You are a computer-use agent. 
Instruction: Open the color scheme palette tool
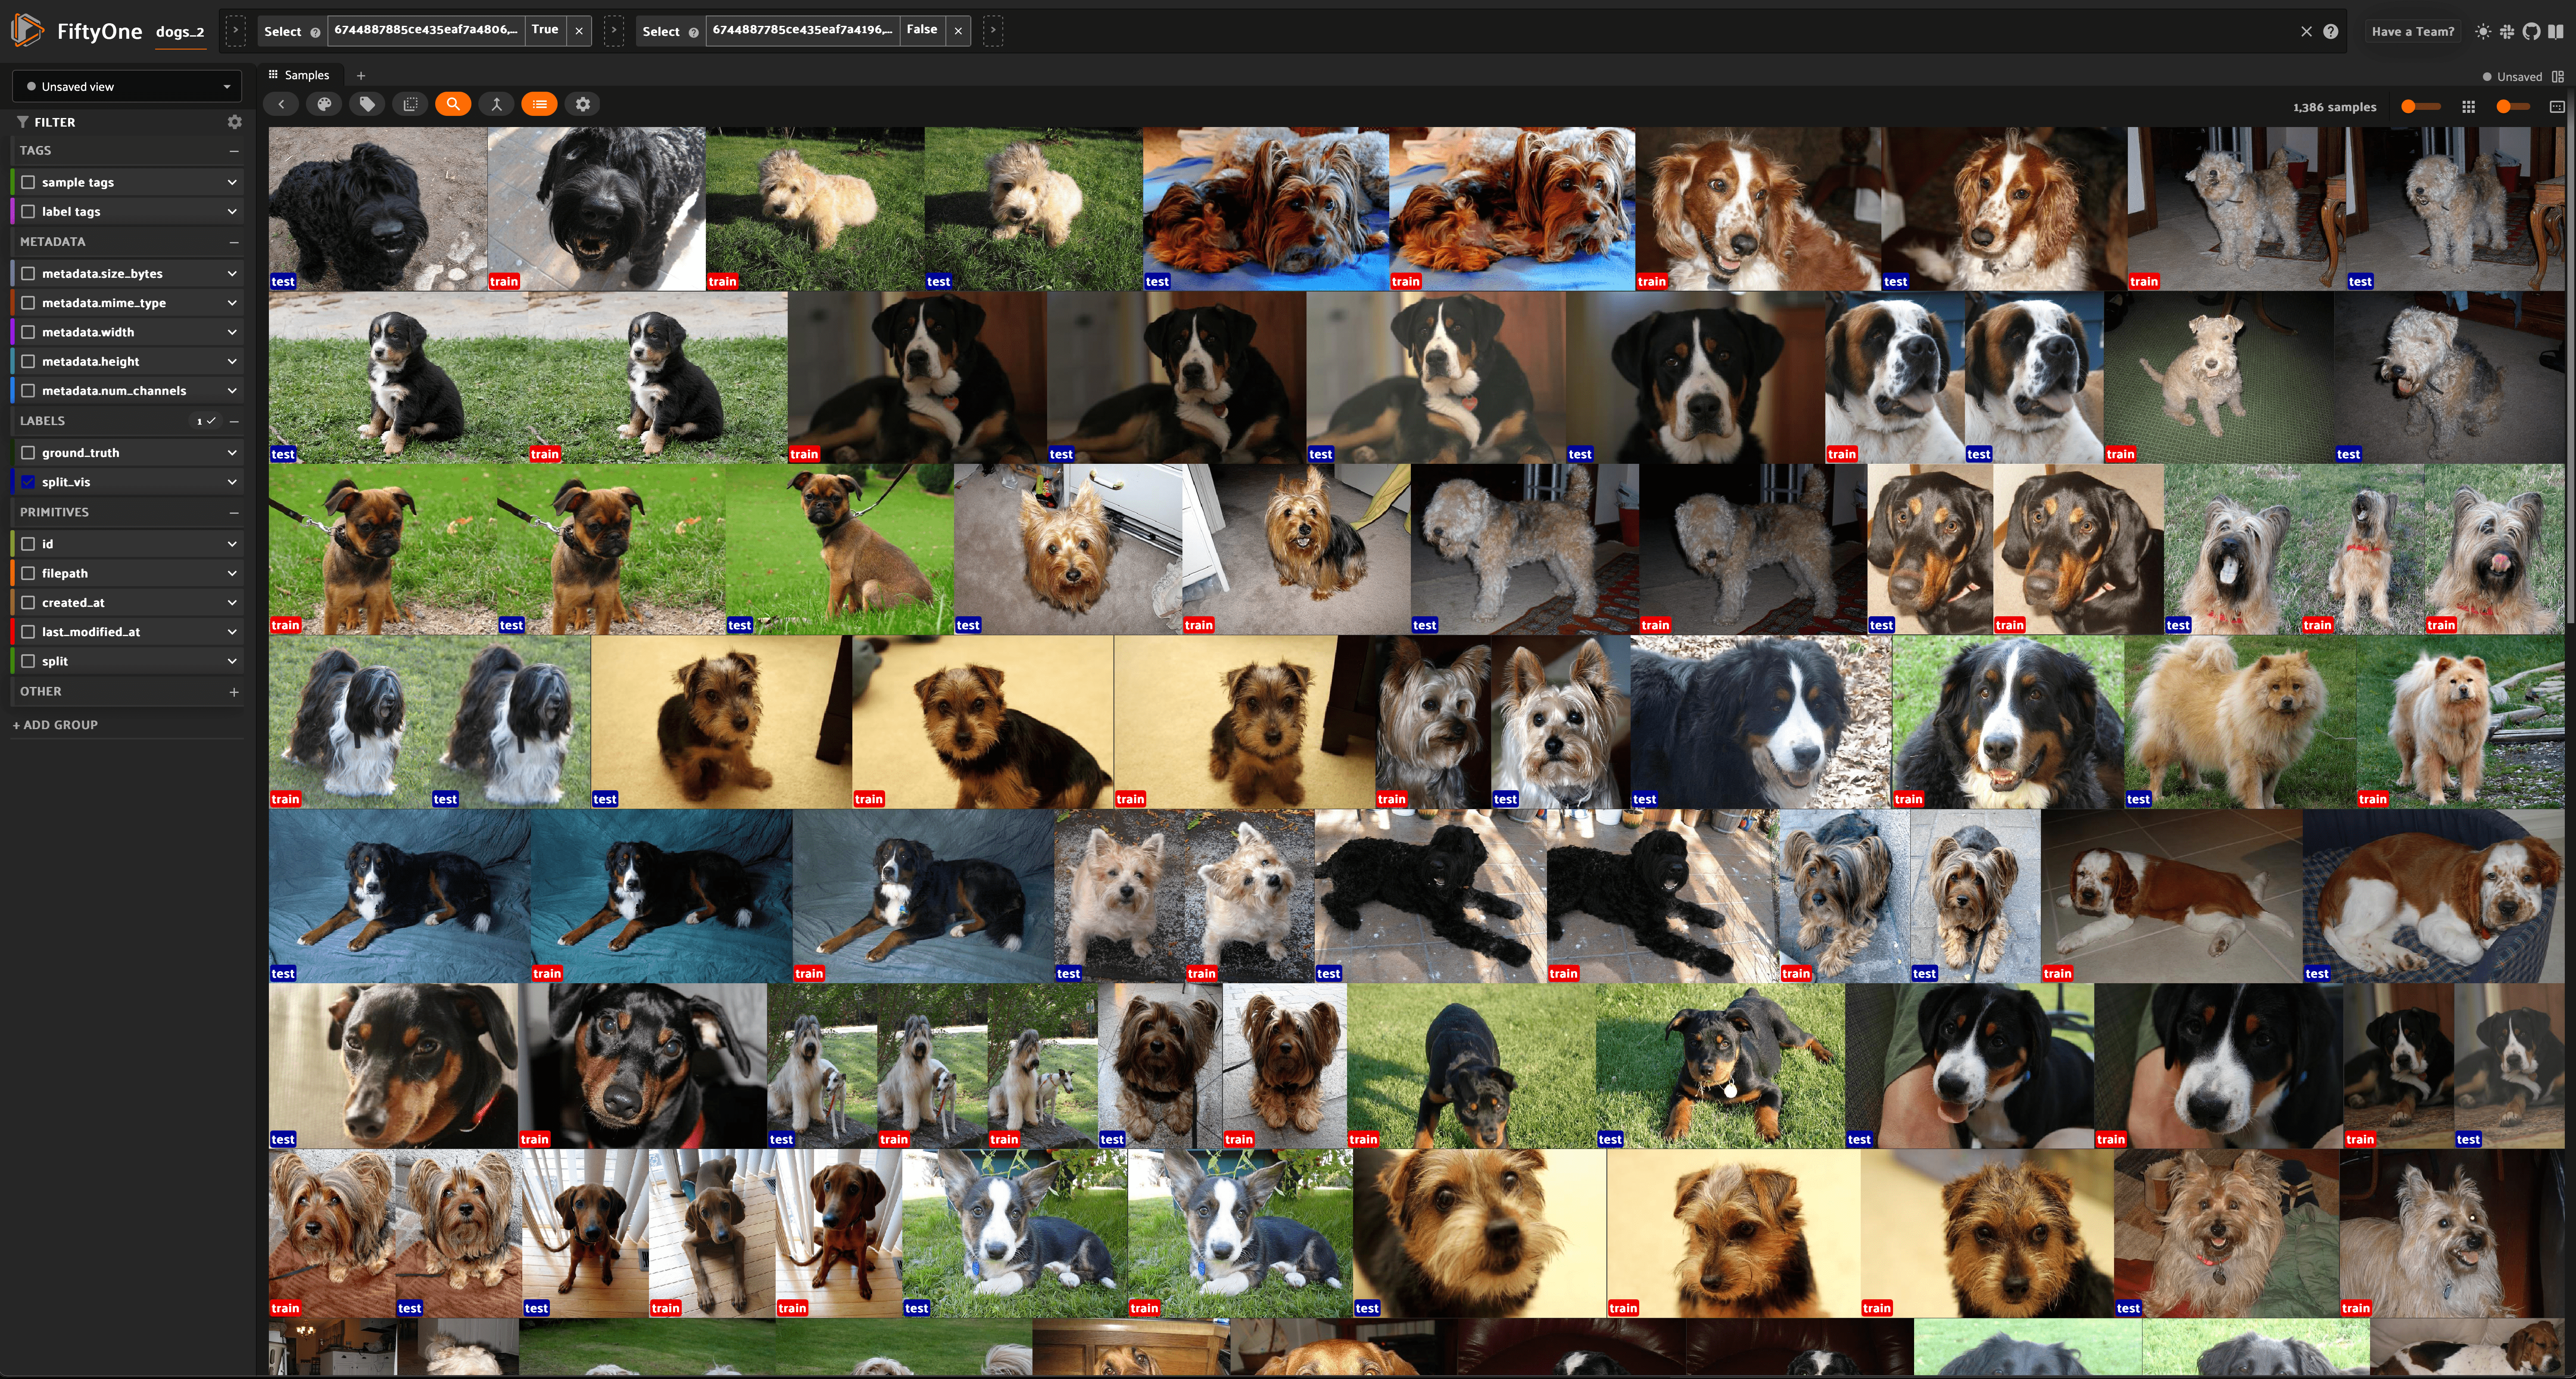(324, 104)
